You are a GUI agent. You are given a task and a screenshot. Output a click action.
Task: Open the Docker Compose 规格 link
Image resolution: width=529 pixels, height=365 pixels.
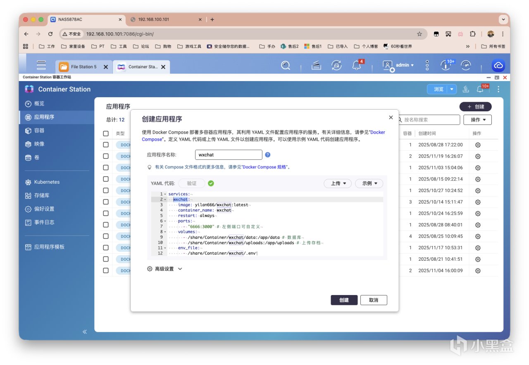click(265, 167)
